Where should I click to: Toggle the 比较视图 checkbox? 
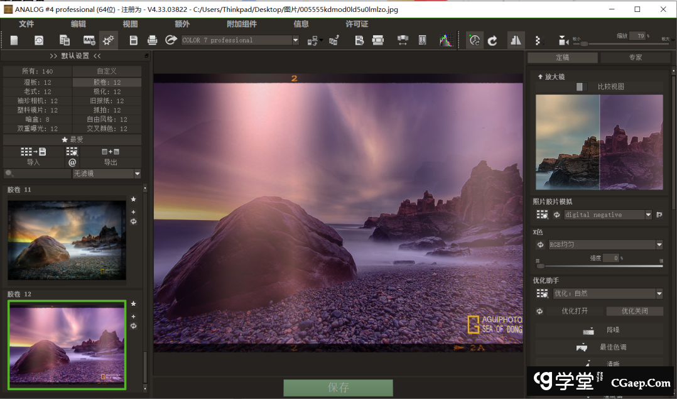(x=581, y=87)
